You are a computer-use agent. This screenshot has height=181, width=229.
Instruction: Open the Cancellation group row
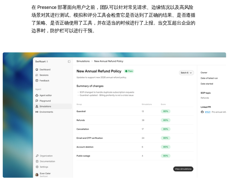[x=135, y=129]
